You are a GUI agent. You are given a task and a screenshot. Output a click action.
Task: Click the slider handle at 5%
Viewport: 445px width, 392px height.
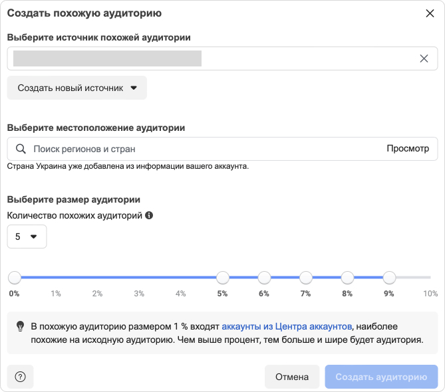[x=223, y=277]
